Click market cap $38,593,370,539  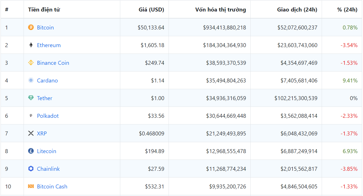(226, 63)
